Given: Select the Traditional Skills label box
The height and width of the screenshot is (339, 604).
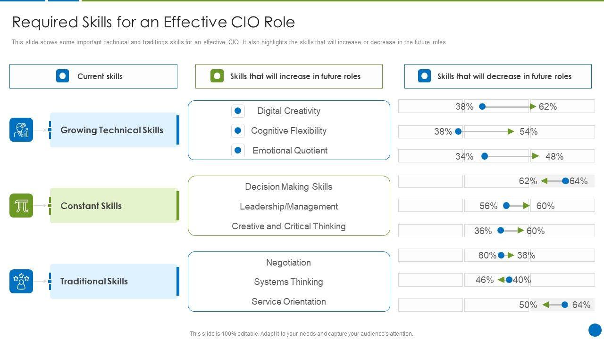Looking at the screenshot, I should [x=114, y=281].
